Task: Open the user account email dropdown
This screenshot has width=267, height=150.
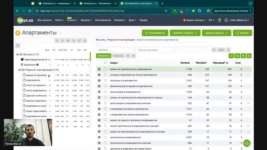Action: click(239, 20)
